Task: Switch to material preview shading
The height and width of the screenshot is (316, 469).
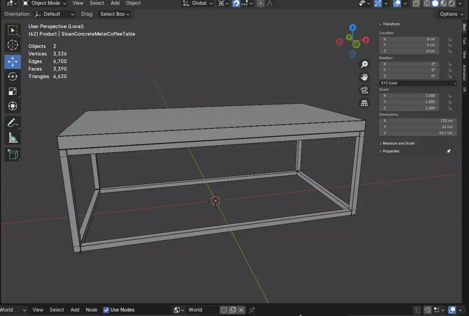Action: point(444,3)
